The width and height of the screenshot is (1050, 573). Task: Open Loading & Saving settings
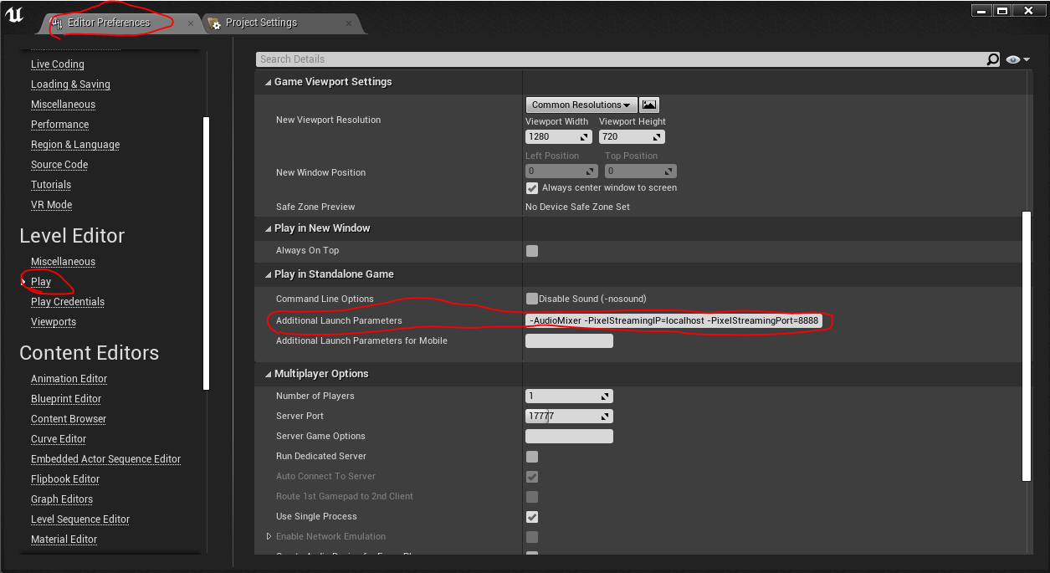[70, 84]
